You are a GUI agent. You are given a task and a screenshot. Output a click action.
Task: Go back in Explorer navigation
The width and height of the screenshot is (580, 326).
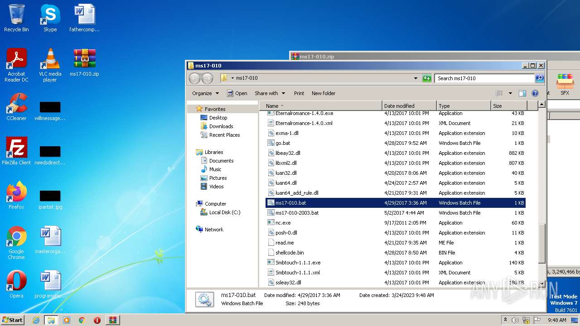194,78
